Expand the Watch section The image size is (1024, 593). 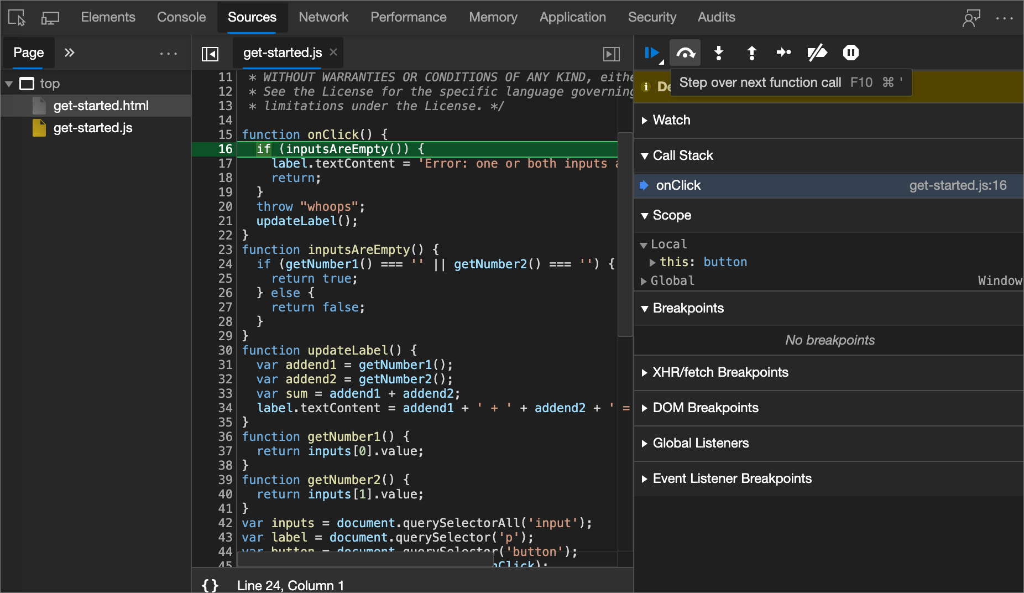671,120
